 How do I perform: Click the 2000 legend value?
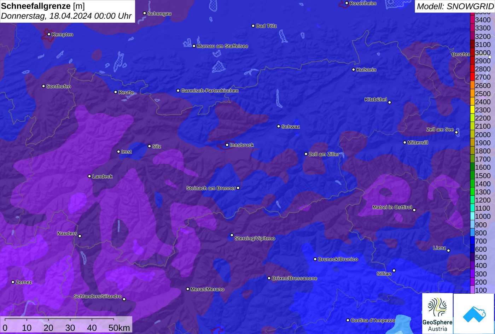click(483, 135)
